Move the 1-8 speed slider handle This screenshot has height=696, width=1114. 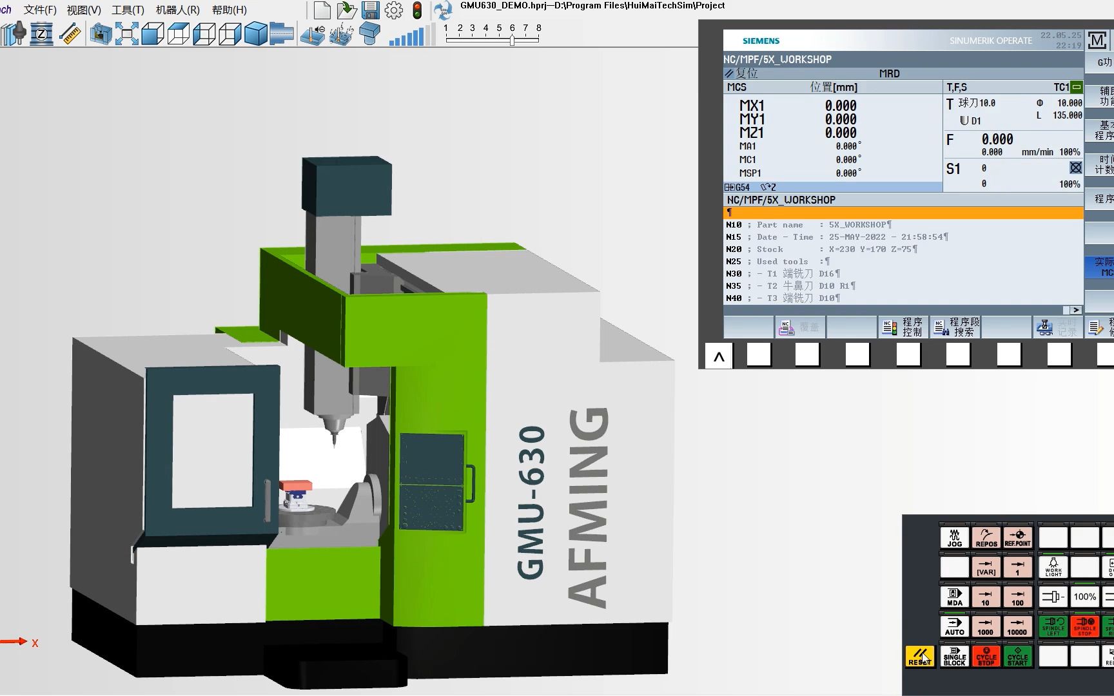[512, 39]
